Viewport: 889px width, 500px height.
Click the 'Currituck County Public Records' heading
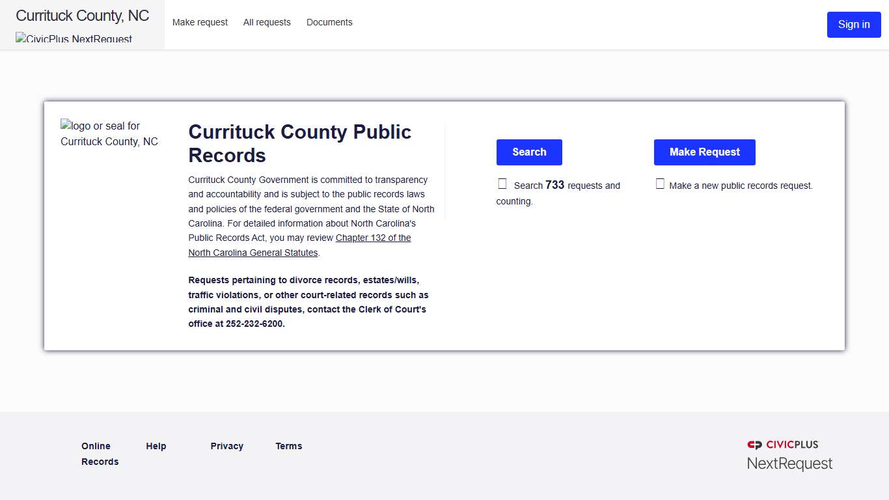tap(299, 143)
